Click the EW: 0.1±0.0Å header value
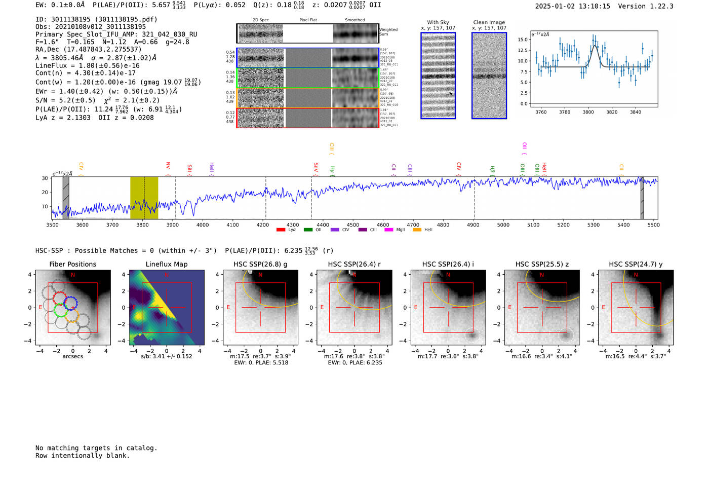The width and height of the screenshot is (709, 483). pos(60,5)
